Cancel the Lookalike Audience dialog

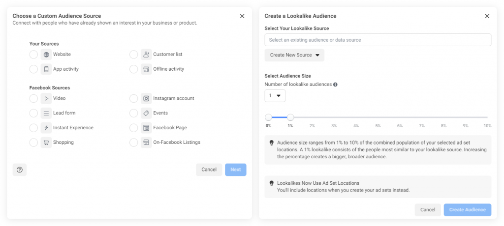tap(428, 210)
